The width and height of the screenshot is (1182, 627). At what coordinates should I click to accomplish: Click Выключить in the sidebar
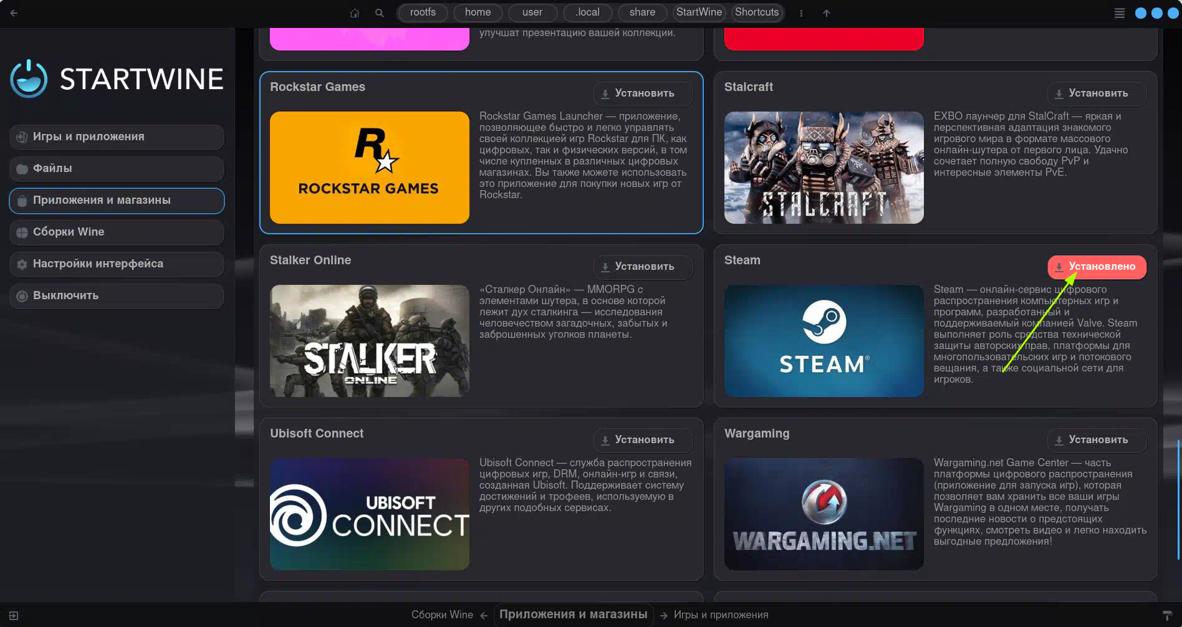[x=117, y=296]
